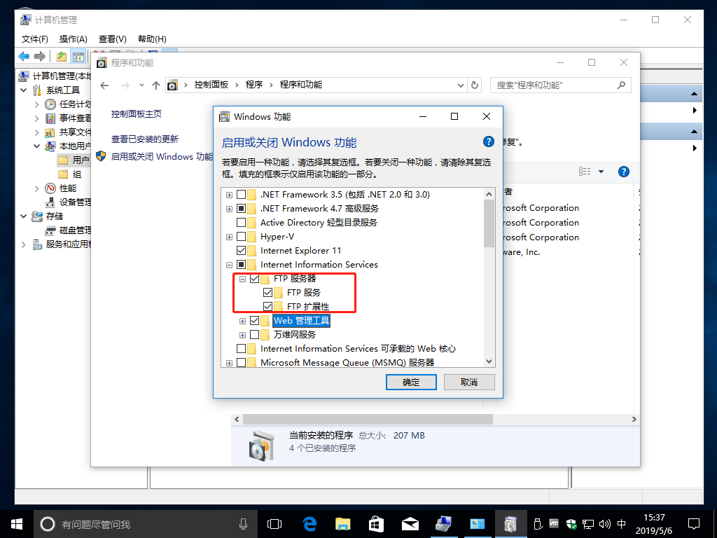Collapse 存储 in Computer Management tree
Viewport: 717px width, 538px height.
click(x=24, y=216)
